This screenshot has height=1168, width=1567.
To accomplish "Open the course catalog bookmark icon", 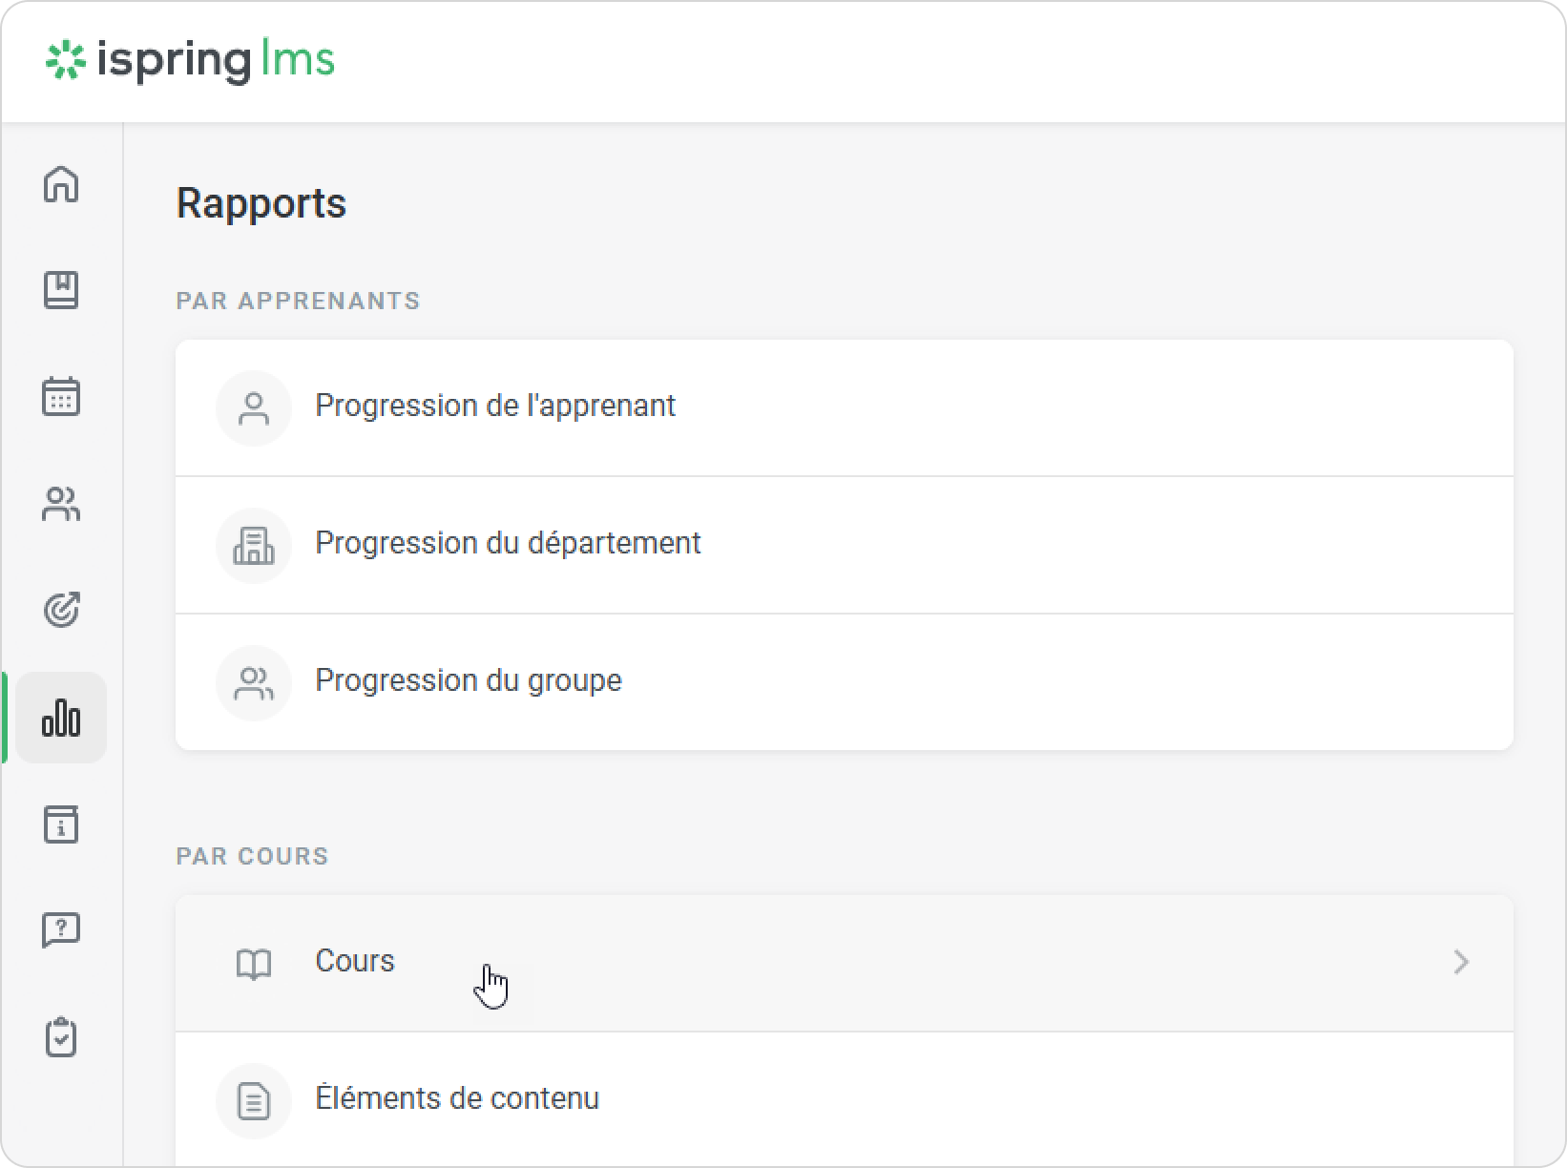I will pos(61,290).
